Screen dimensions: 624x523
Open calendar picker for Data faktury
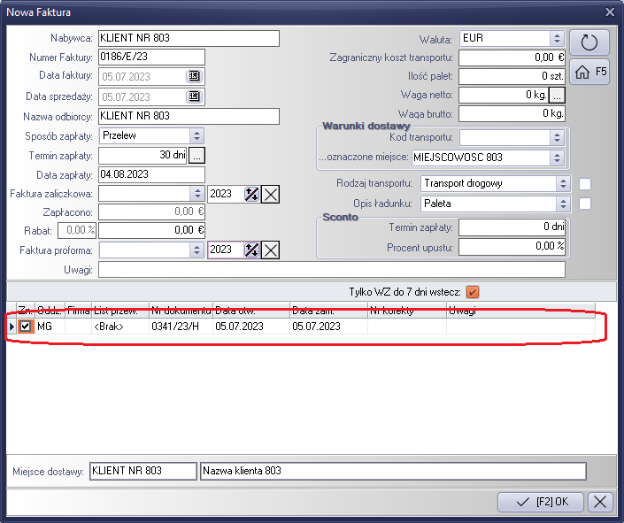tap(194, 77)
